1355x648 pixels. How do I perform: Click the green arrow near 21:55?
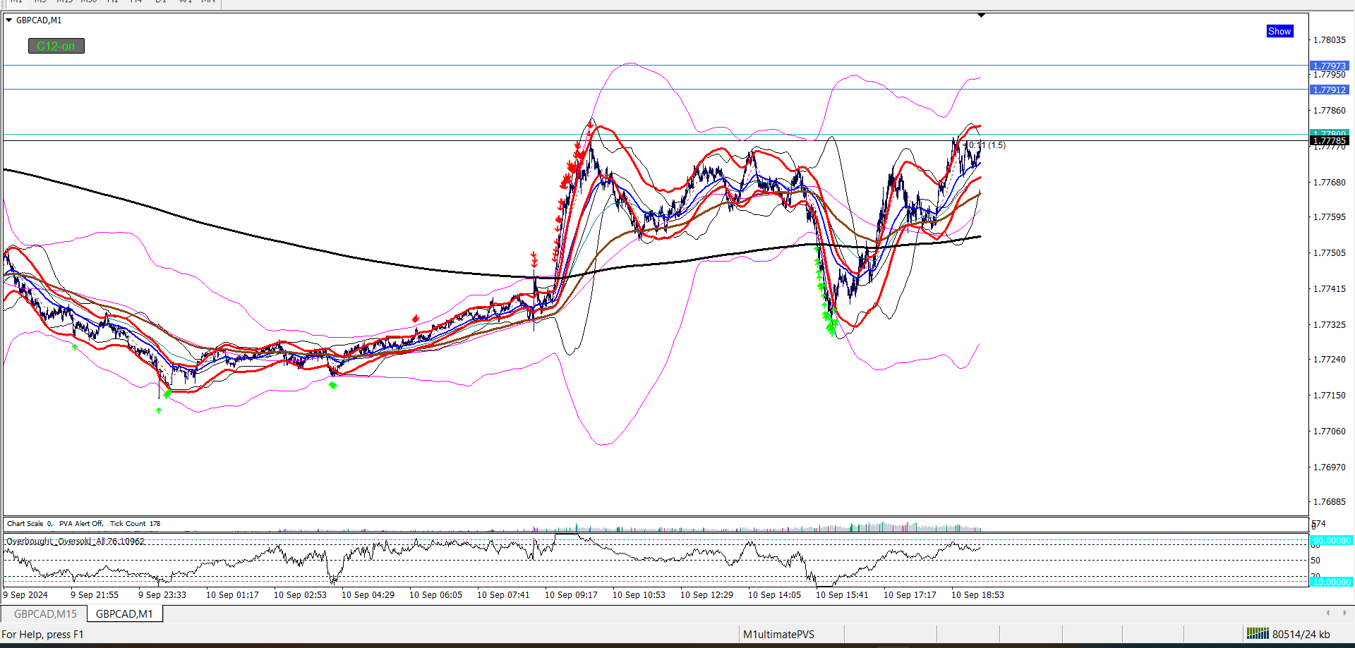tap(75, 347)
